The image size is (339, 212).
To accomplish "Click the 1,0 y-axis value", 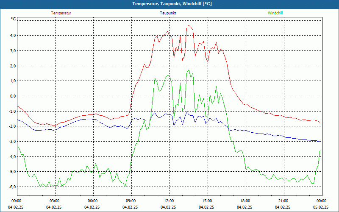I will [12, 81].
